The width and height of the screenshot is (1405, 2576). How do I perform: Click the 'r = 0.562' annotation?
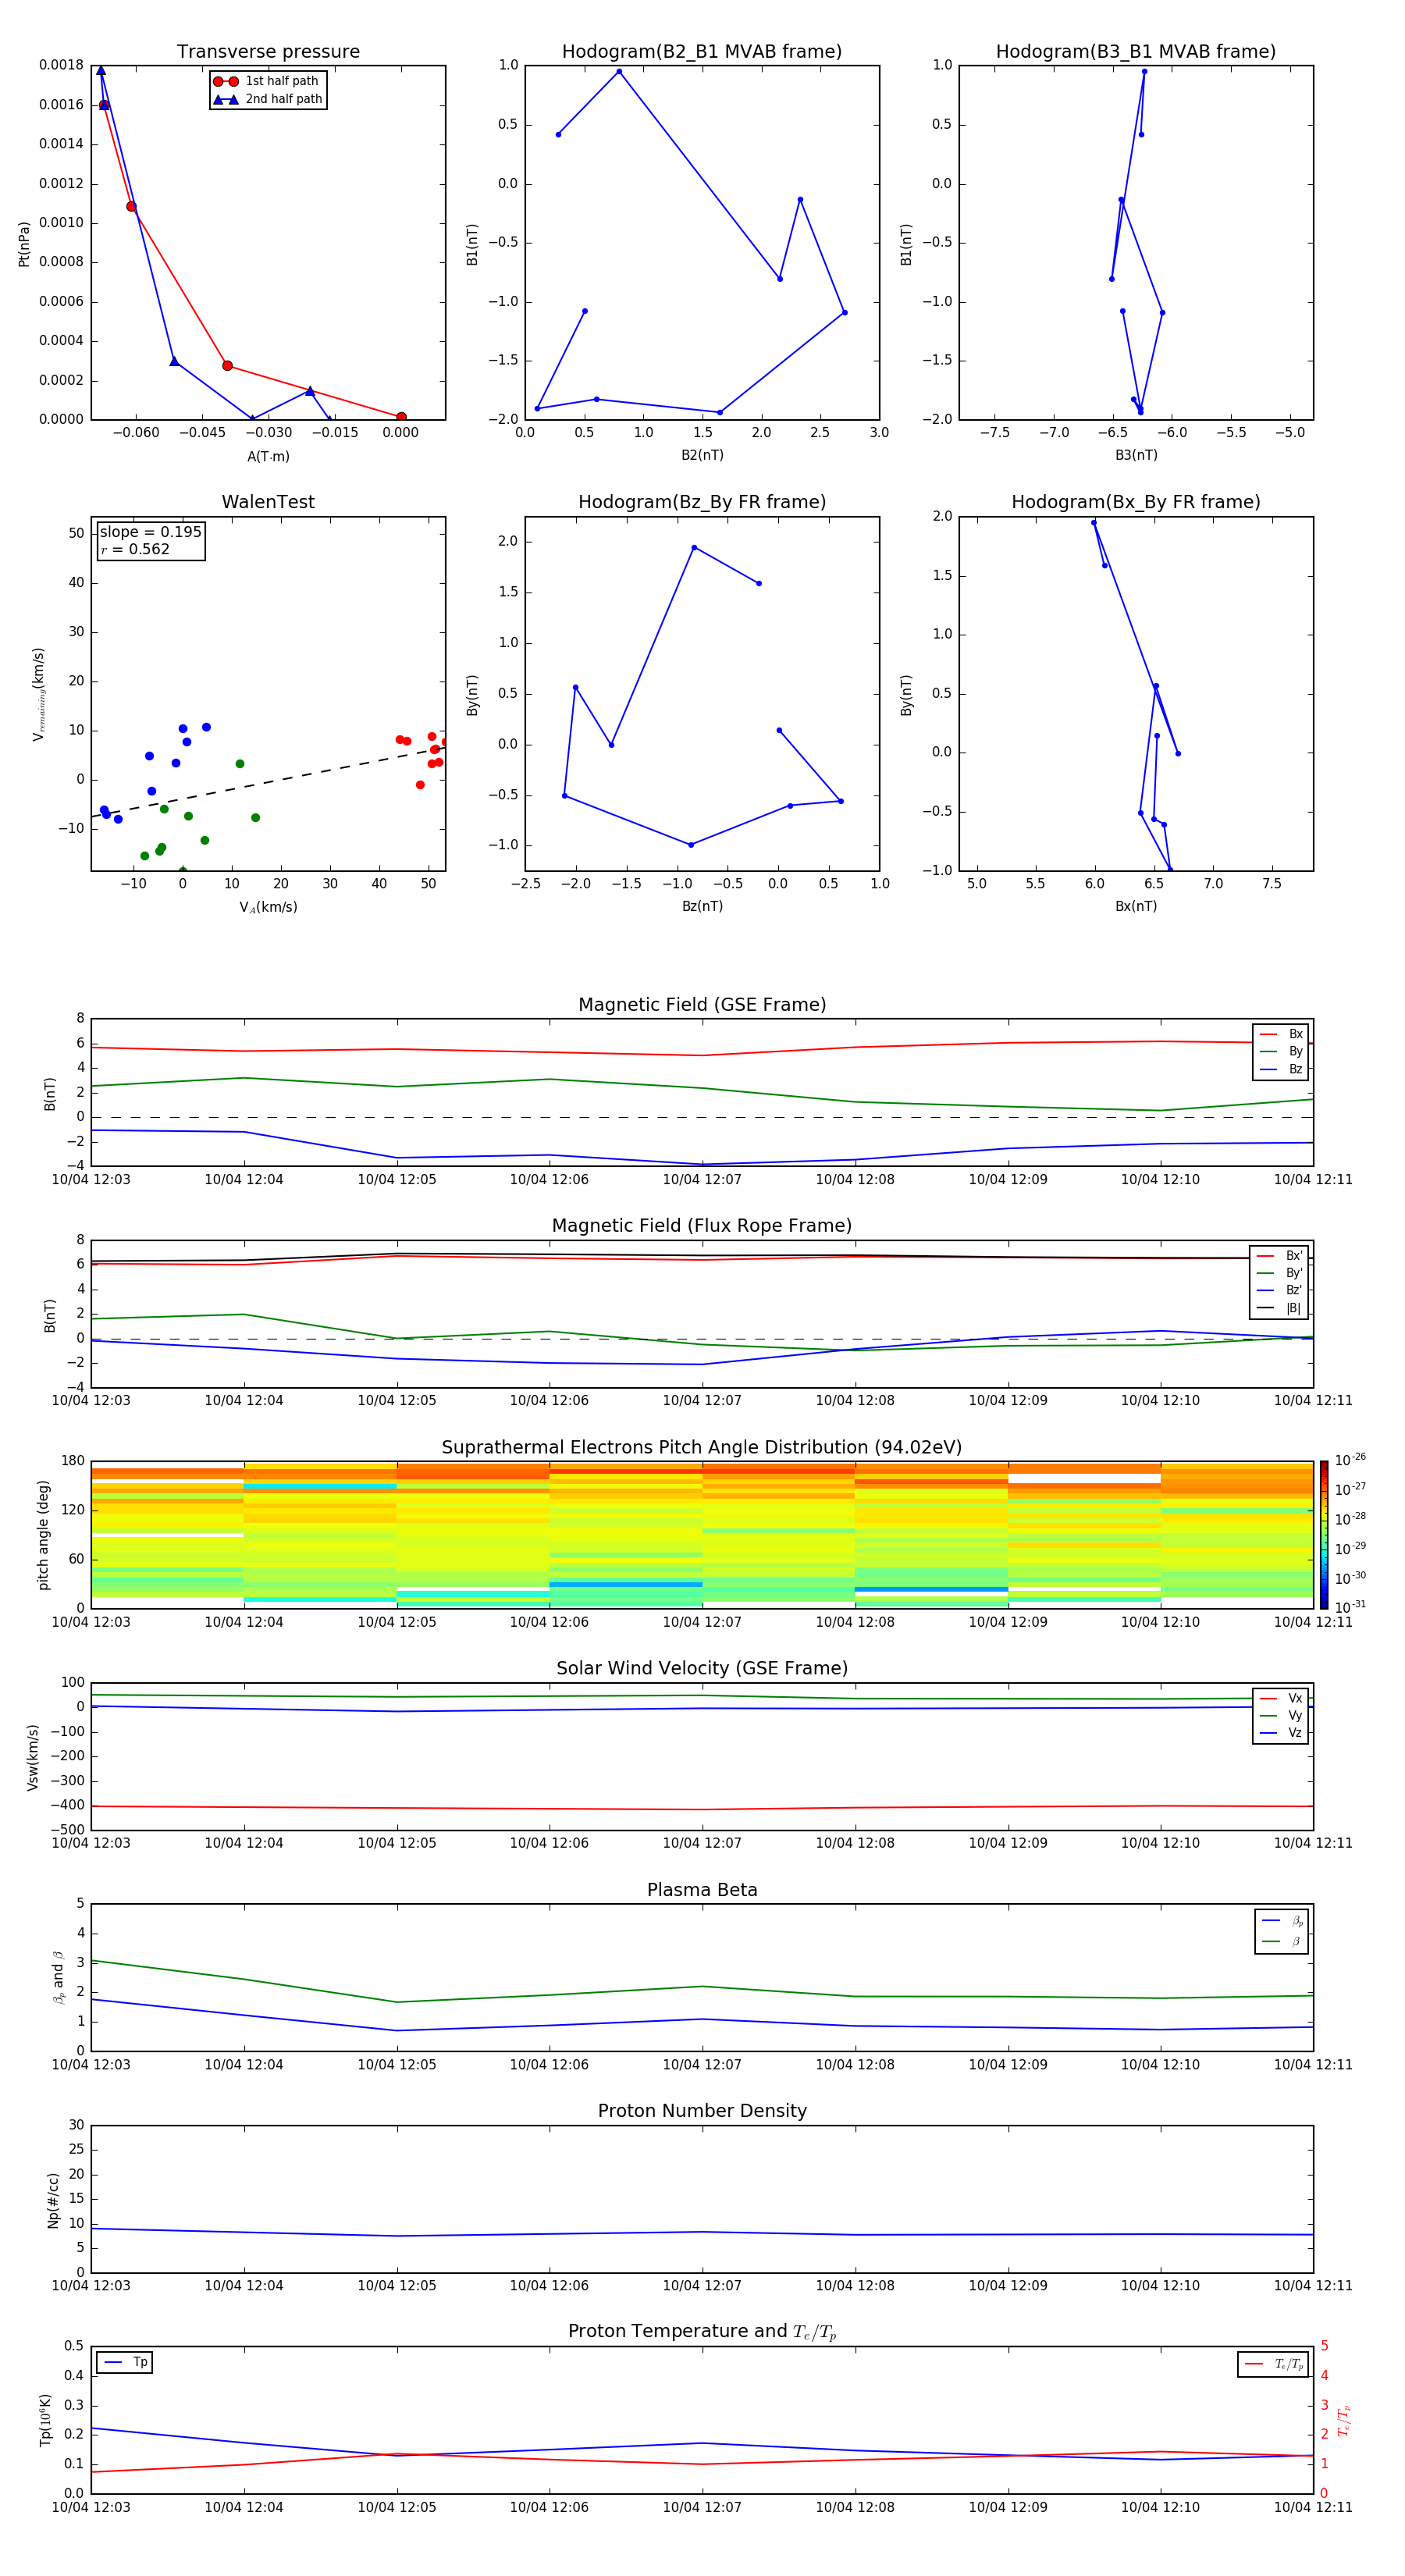pyautogui.click(x=135, y=550)
